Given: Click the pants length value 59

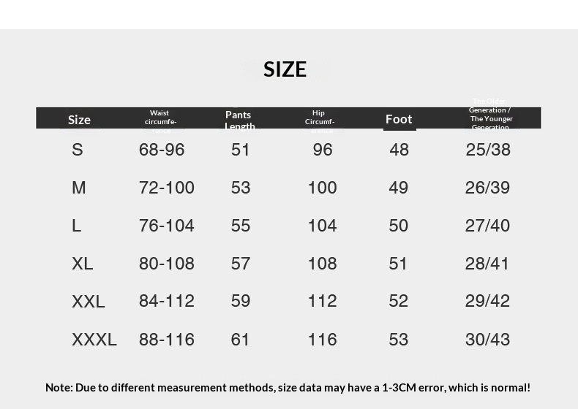Looking at the screenshot, I should (241, 301).
